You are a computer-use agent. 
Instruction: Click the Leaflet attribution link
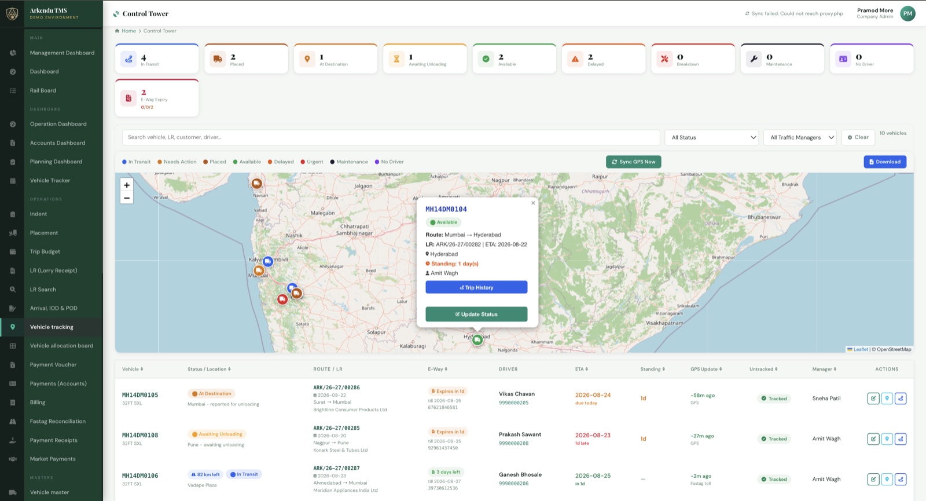tap(861, 349)
